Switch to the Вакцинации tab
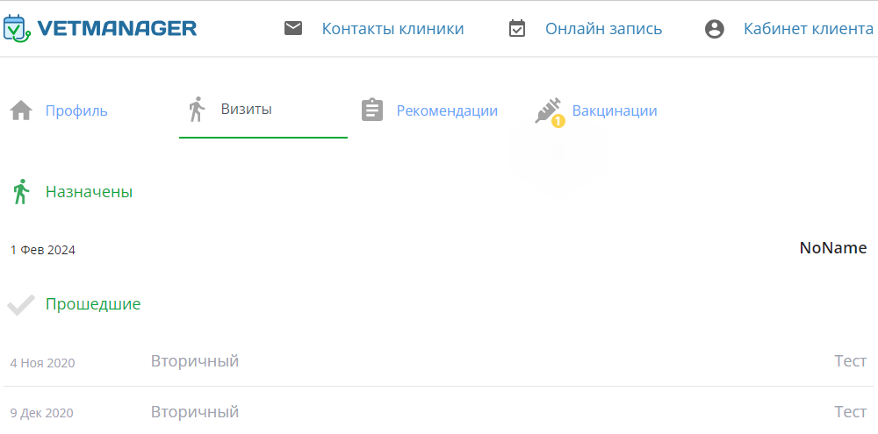This screenshot has height=434, width=878. tap(615, 110)
